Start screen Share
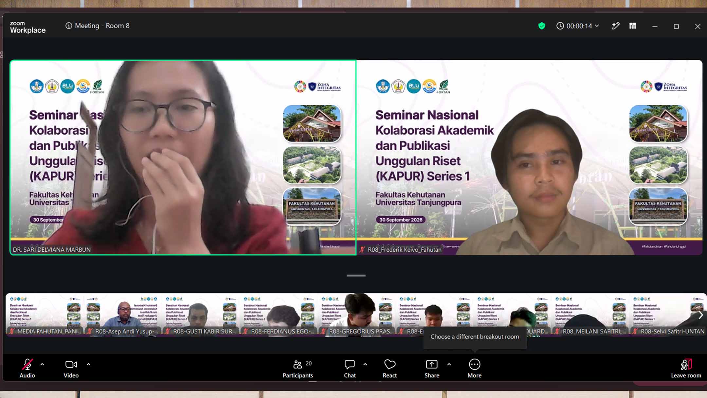The width and height of the screenshot is (707, 398). [432, 369]
